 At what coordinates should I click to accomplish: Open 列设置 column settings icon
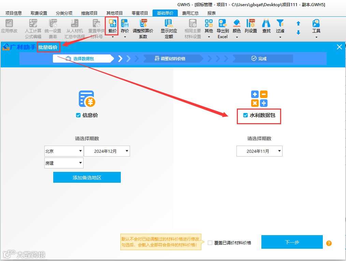[x=251, y=23]
